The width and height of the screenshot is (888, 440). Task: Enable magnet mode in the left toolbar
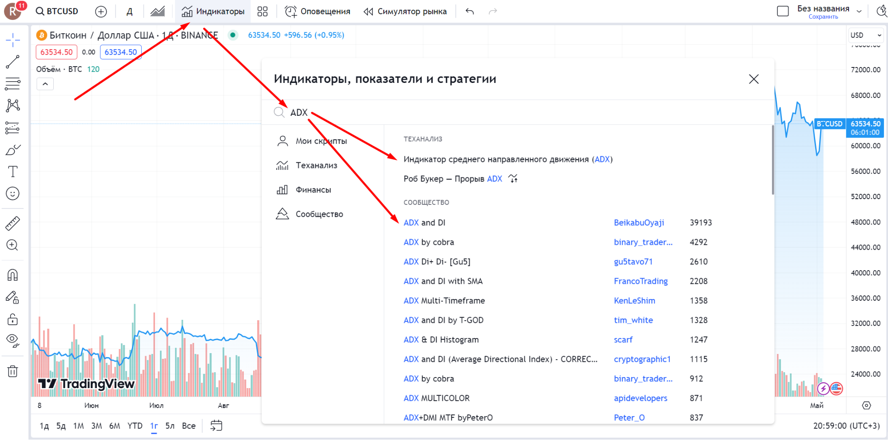pyautogui.click(x=13, y=275)
